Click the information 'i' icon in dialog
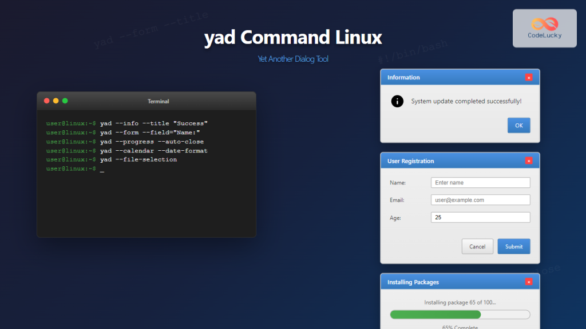This screenshot has height=329, width=586. click(x=398, y=101)
